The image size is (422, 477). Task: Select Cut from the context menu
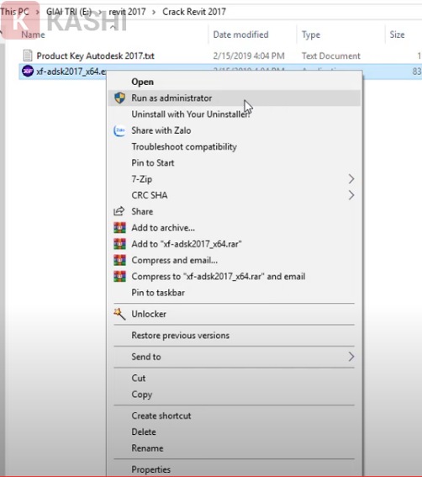pos(139,378)
